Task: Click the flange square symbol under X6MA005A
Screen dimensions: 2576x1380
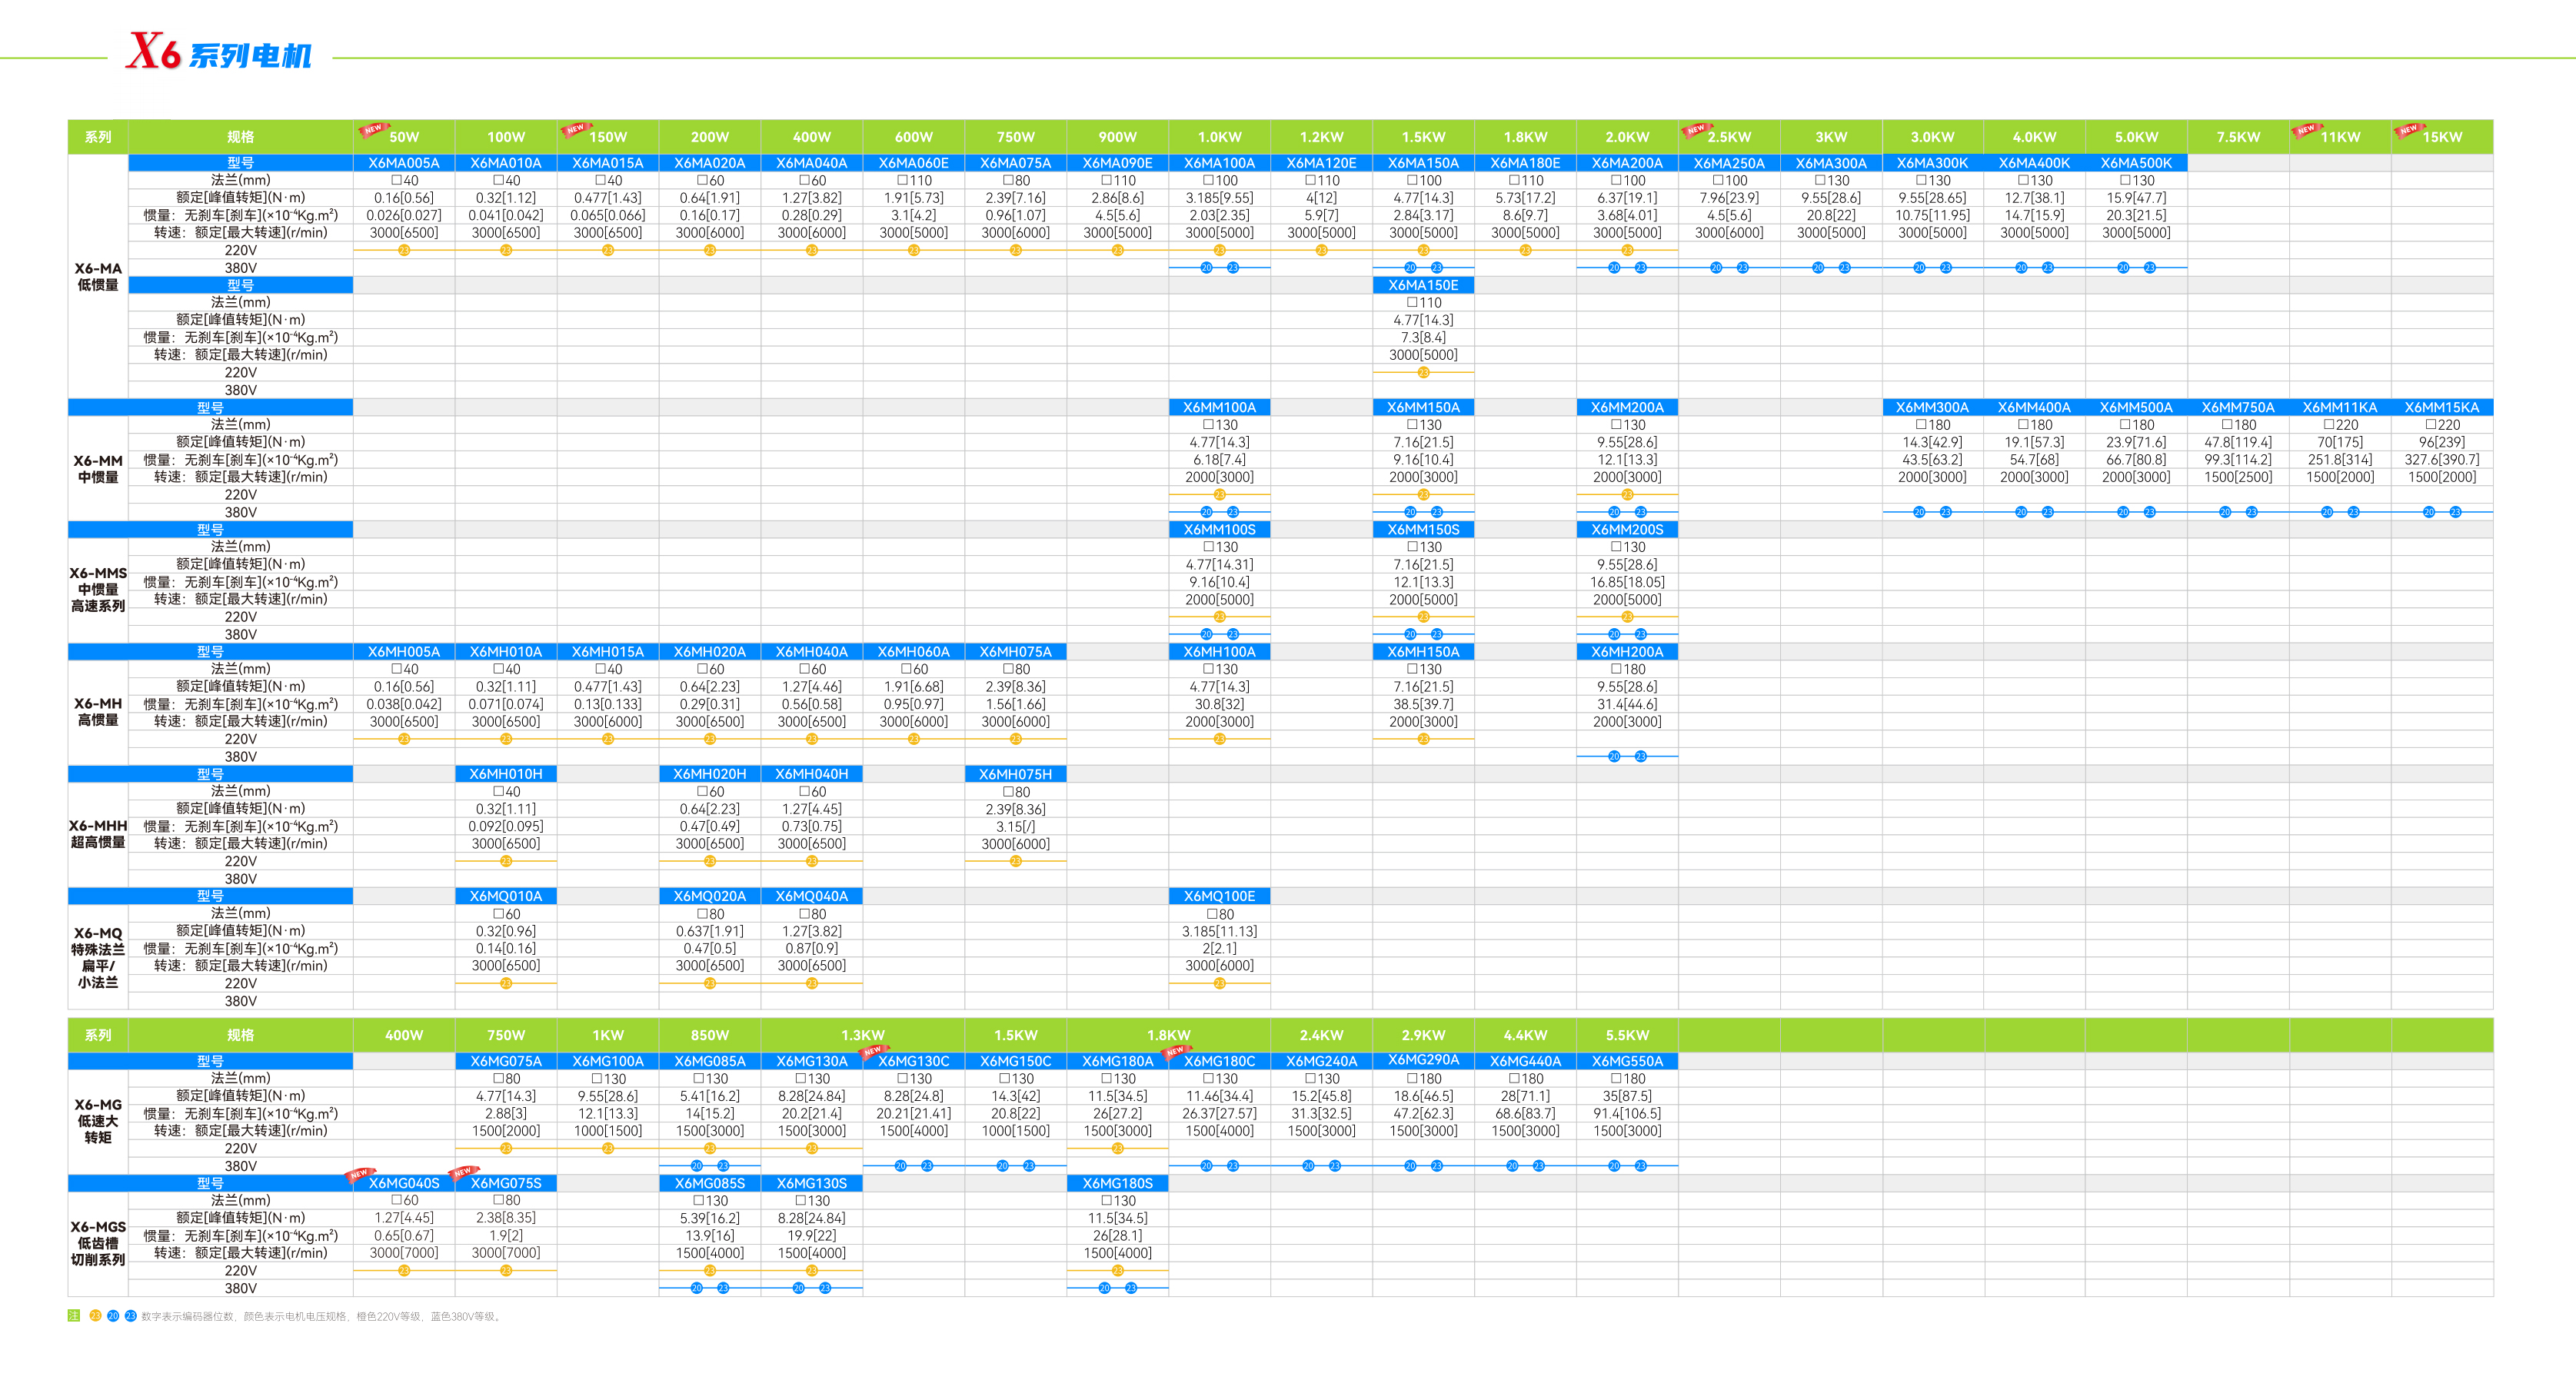Action: pyautogui.click(x=396, y=181)
